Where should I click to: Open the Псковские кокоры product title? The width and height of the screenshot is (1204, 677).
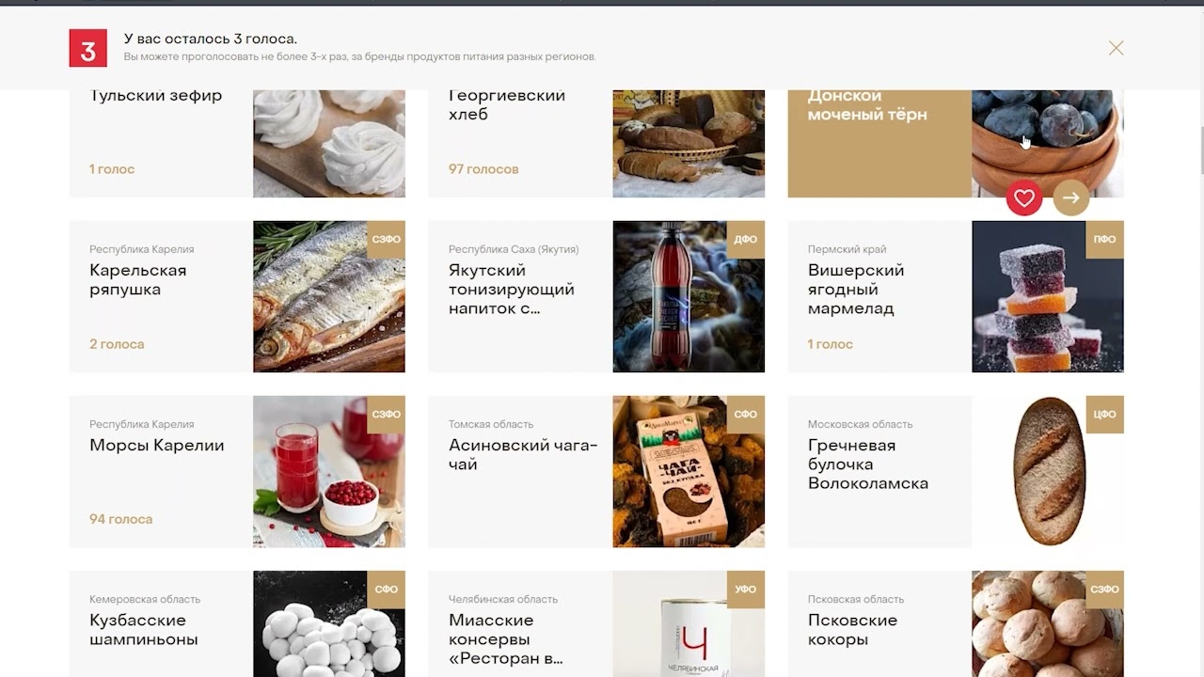[852, 630]
